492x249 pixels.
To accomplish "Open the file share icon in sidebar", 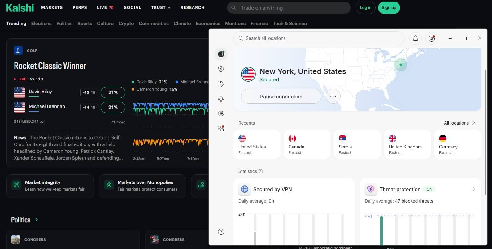I will coord(221,84).
